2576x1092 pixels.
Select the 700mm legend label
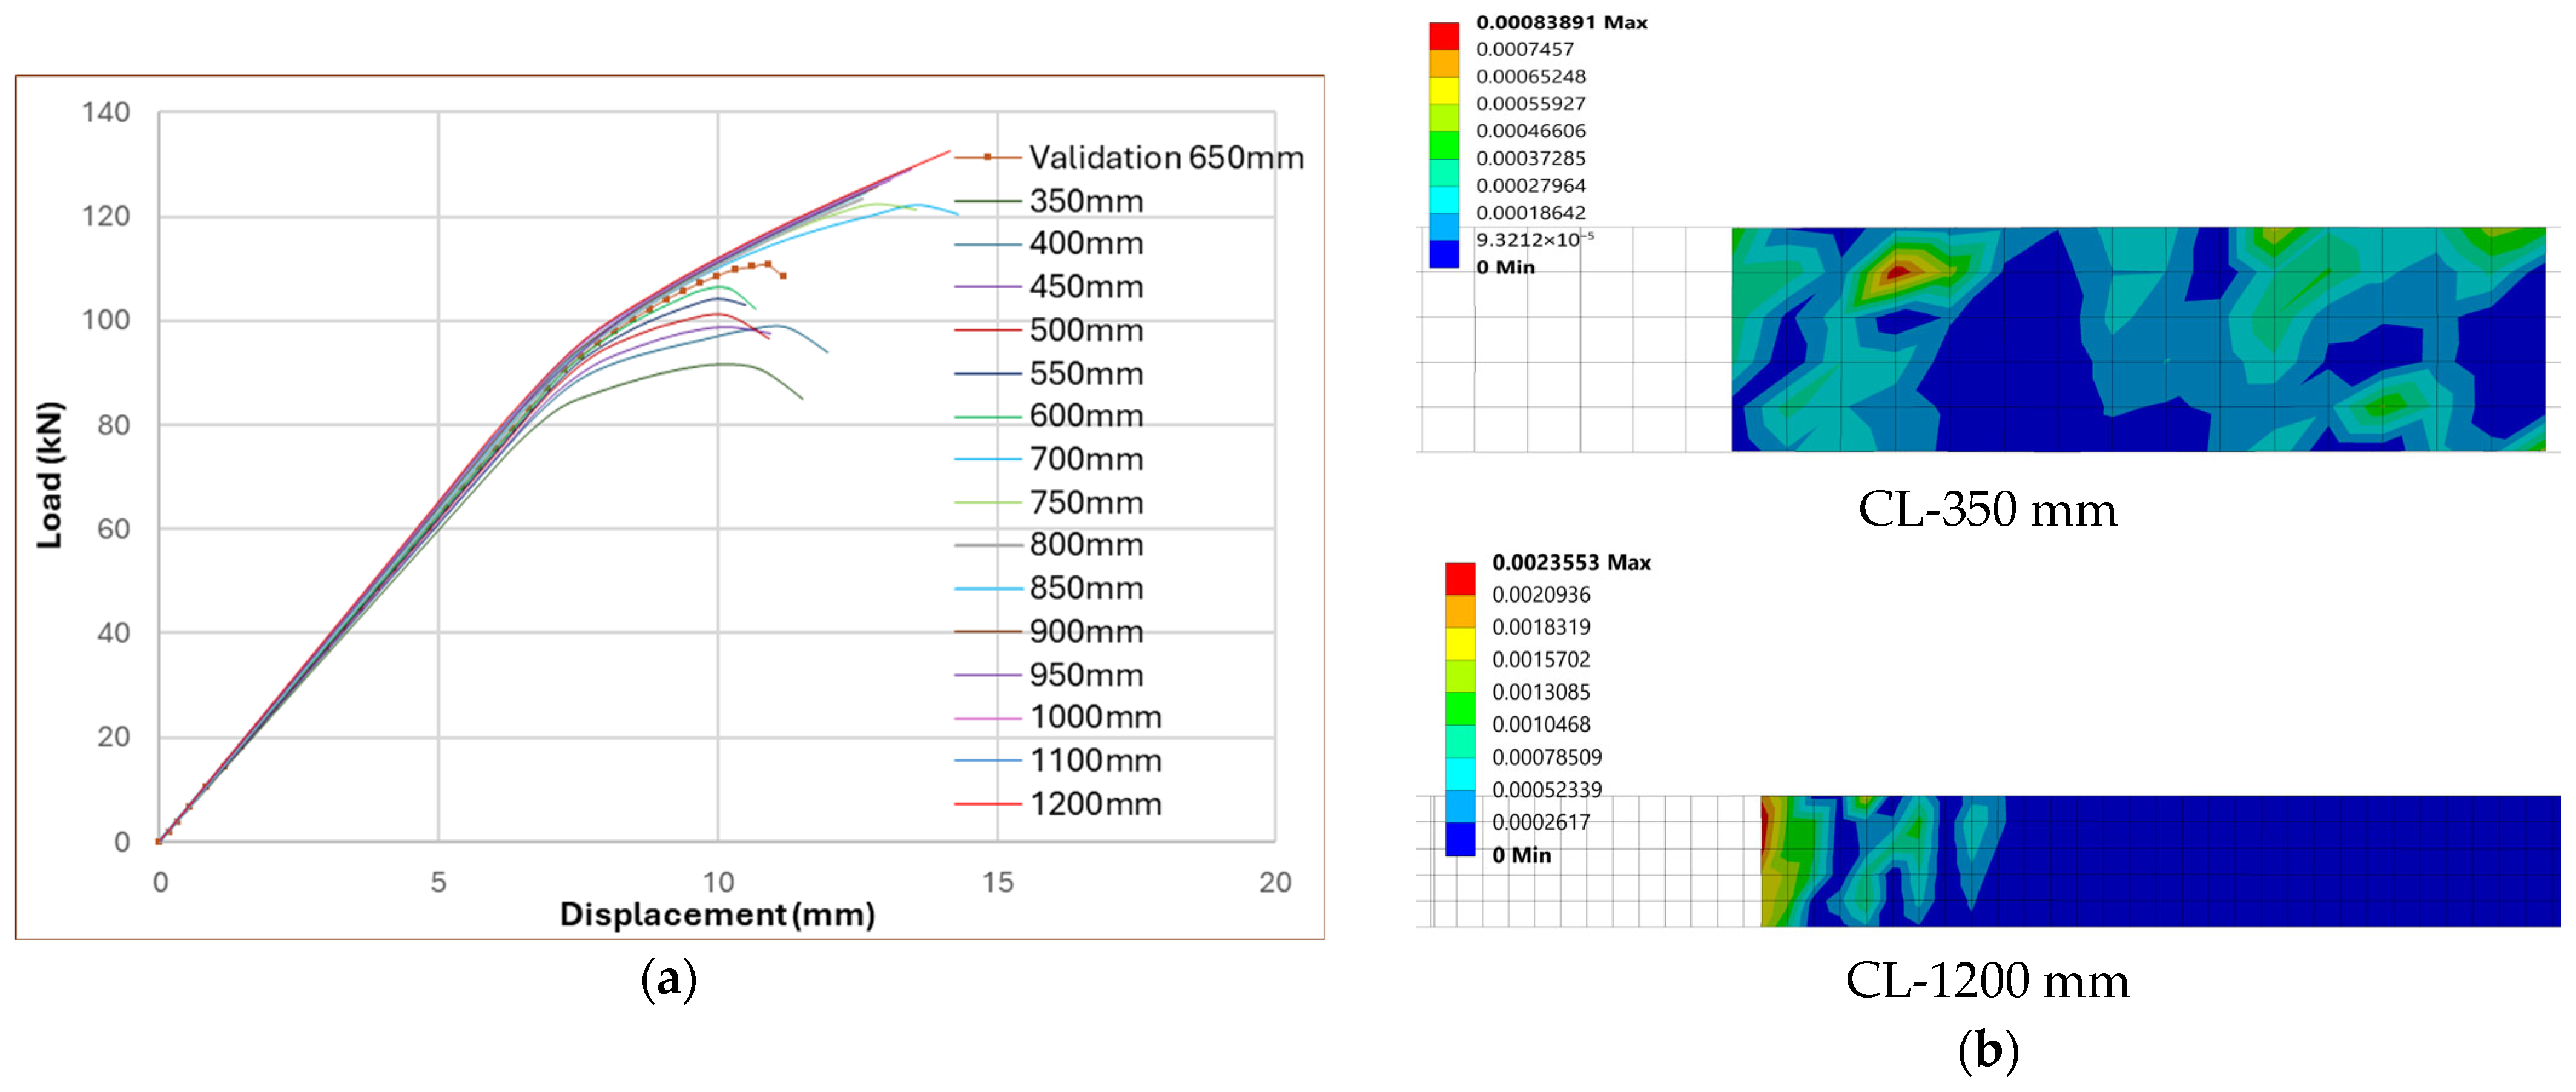(1085, 459)
